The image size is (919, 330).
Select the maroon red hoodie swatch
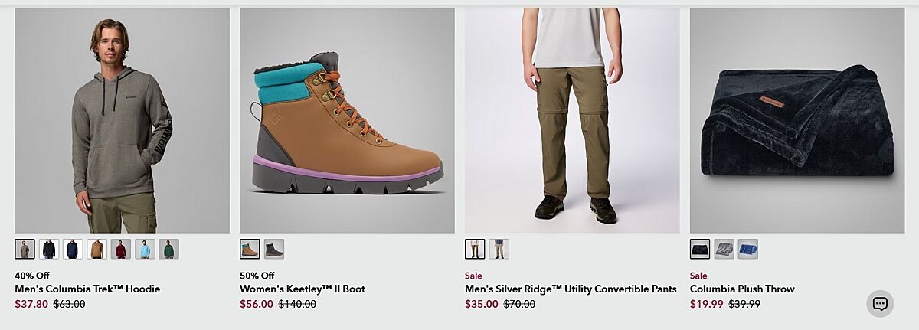[120, 249]
